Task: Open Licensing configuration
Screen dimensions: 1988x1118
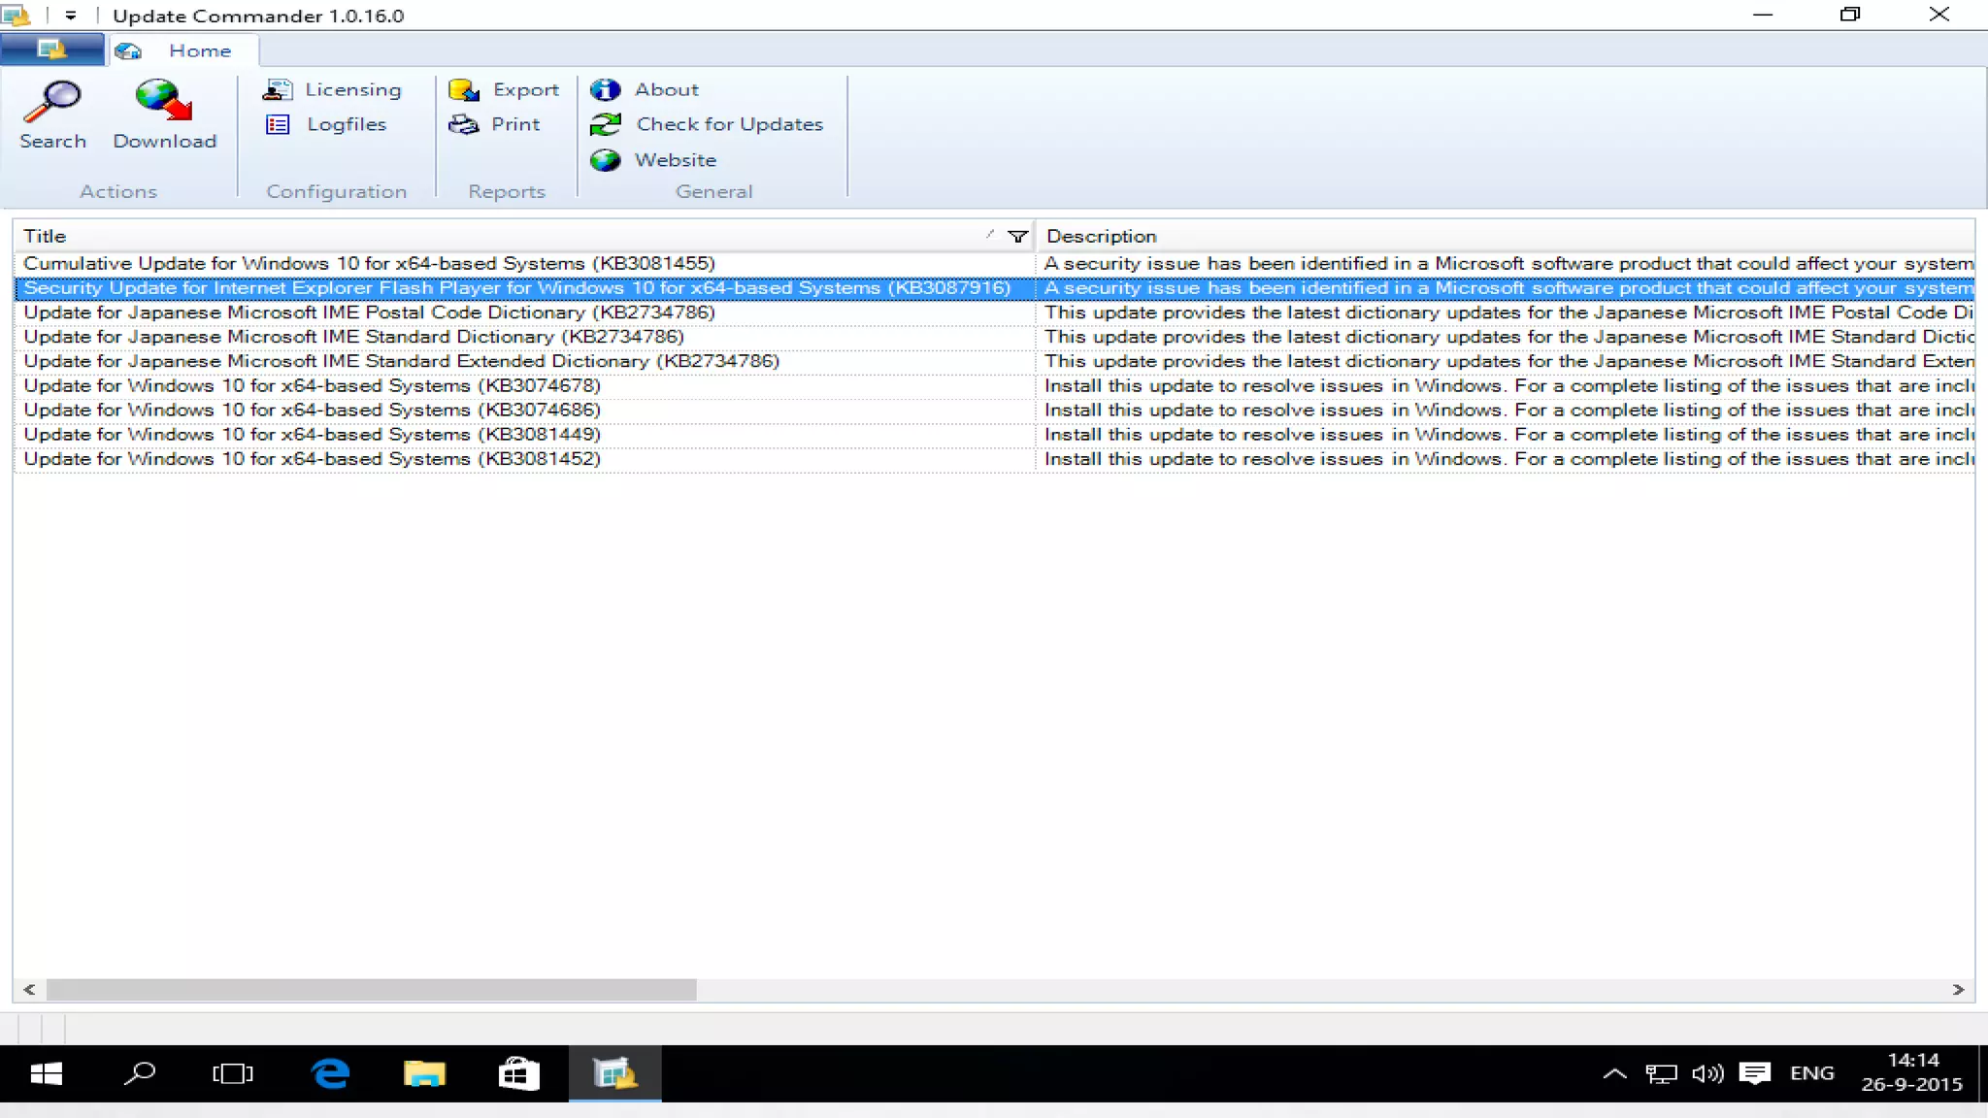Action: pyautogui.click(x=332, y=89)
